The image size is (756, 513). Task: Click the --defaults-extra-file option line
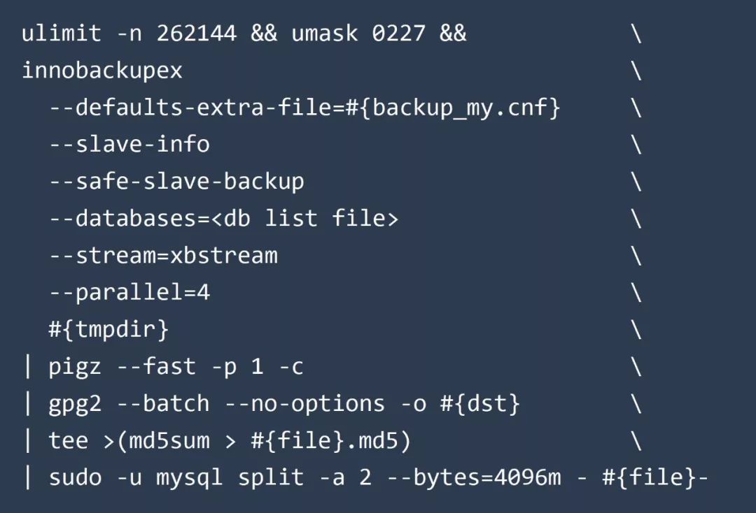pyautogui.click(x=304, y=108)
